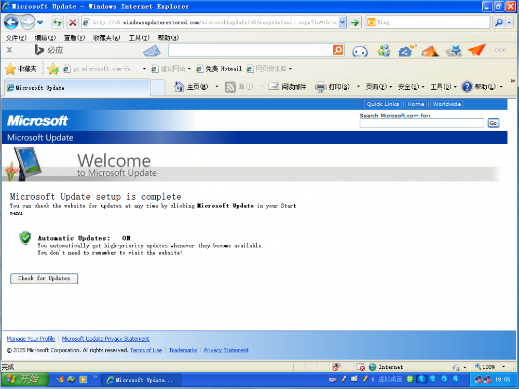Viewport: 519px width, 389px height.
Task: Select the Microsoft Update browser tab
Action: pos(77,88)
